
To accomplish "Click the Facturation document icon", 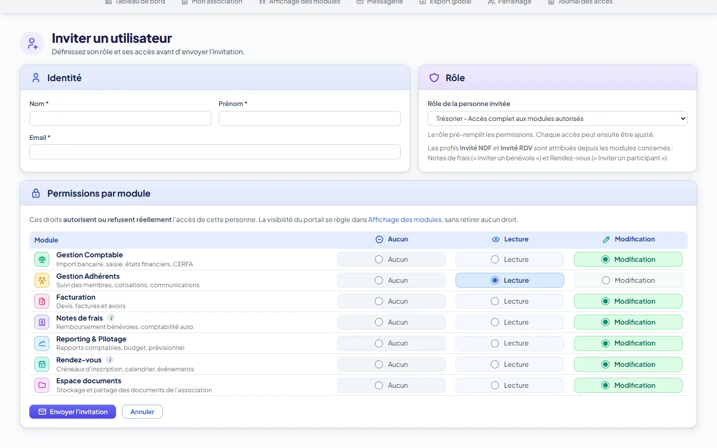I will (x=42, y=301).
